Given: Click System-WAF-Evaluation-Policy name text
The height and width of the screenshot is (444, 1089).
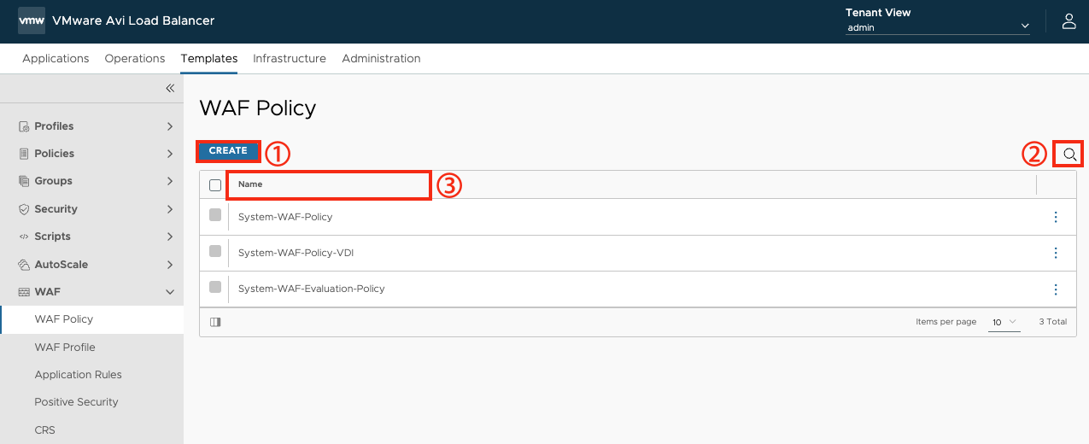Looking at the screenshot, I should [x=312, y=289].
